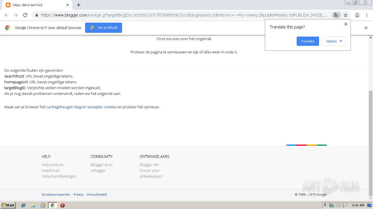
Task: Click the Translate button
Action: tap(308, 41)
